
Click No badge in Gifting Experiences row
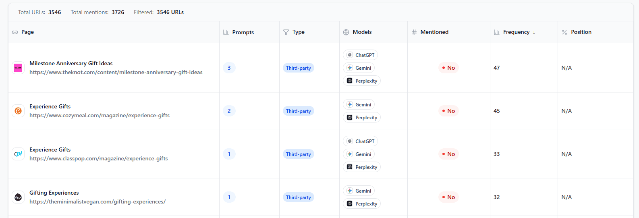tap(448, 197)
